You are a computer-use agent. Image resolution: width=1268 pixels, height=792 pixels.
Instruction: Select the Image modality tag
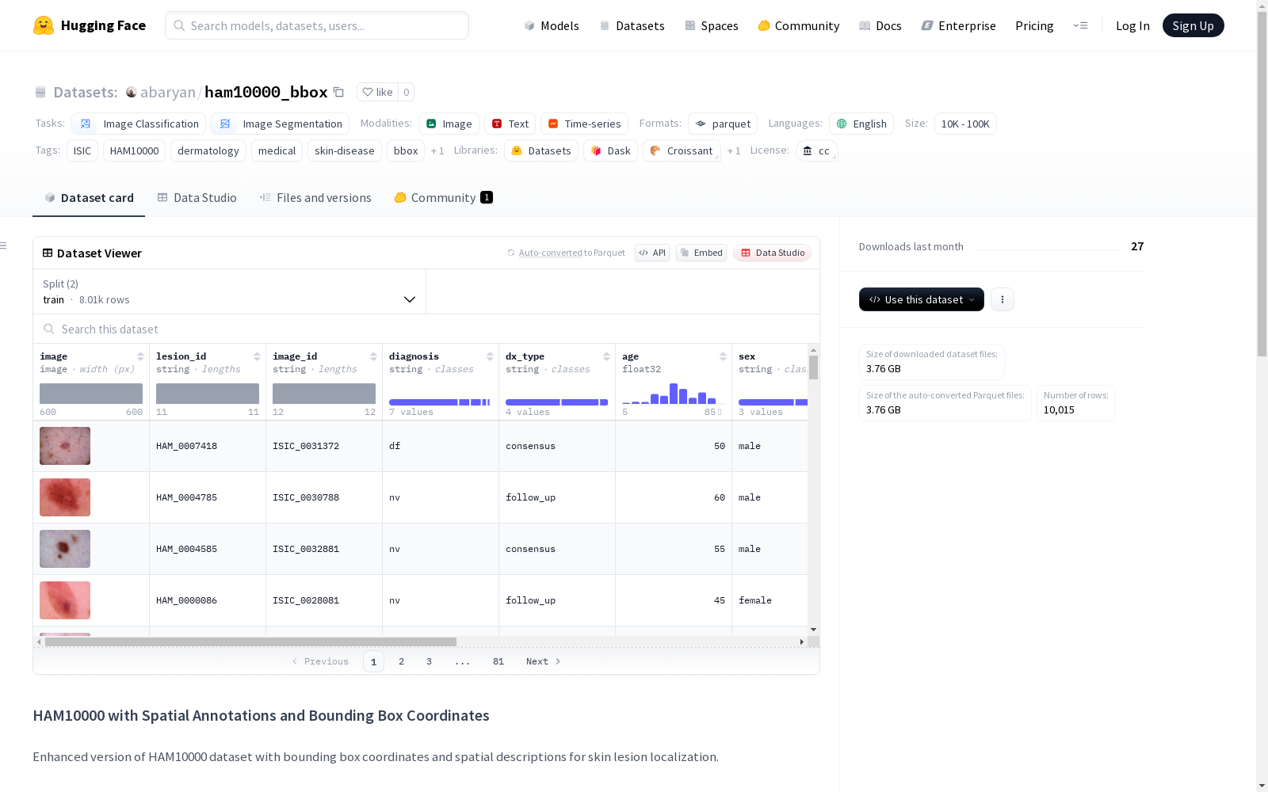(x=449, y=124)
